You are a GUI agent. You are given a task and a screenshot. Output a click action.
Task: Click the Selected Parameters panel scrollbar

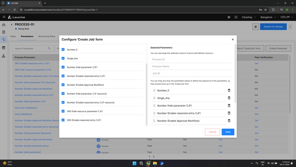click(235, 73)
